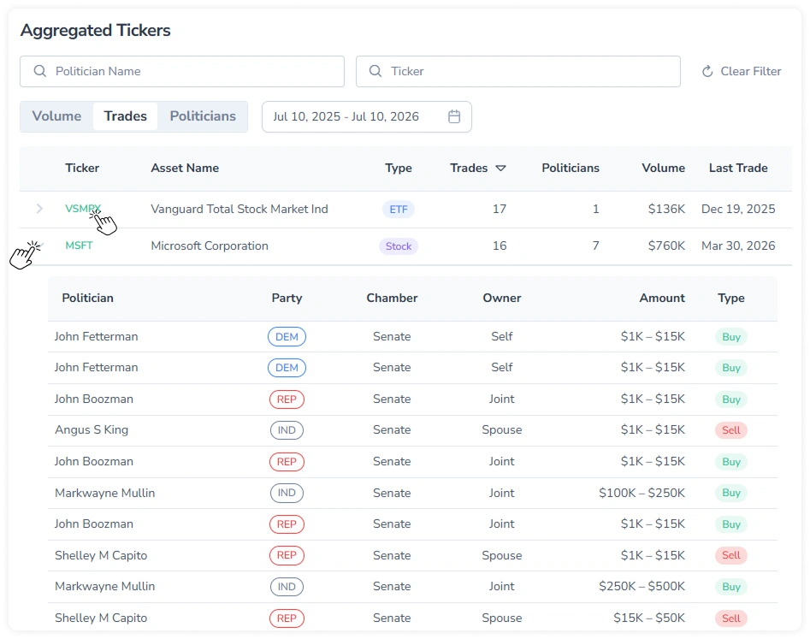
Task: Open the Jul 10, 2025 - Jul 10, 2026 date range
Action: (367, 116)
